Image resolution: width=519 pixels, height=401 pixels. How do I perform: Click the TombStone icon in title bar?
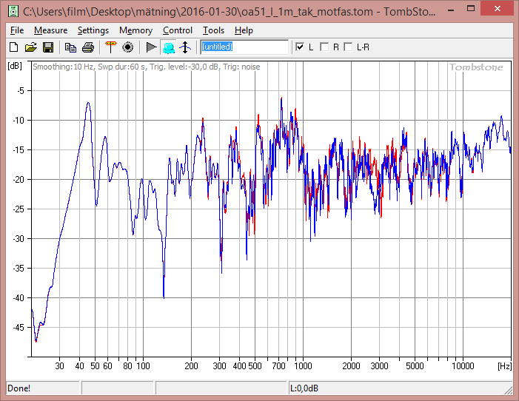click(11, 11)
